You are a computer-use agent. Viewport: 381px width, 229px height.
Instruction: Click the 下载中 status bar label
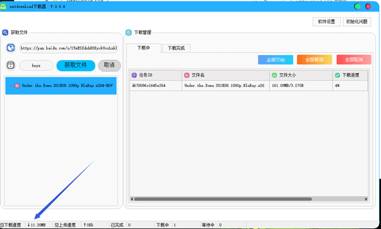pyautogui.click(x=163, y=225)
